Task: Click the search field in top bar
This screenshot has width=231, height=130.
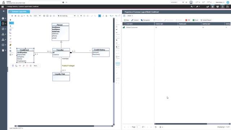Action: pyautogui.click(x=45, y=3)
